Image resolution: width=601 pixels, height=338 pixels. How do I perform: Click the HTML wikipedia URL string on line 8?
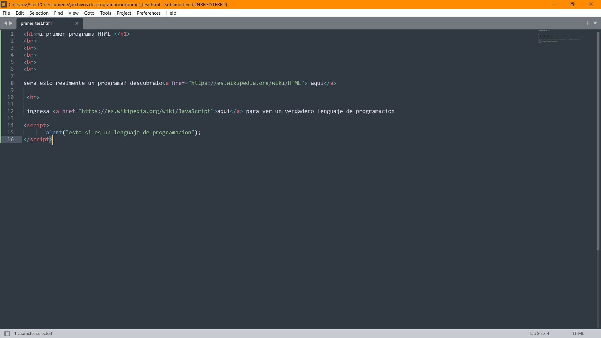[246, 83]
